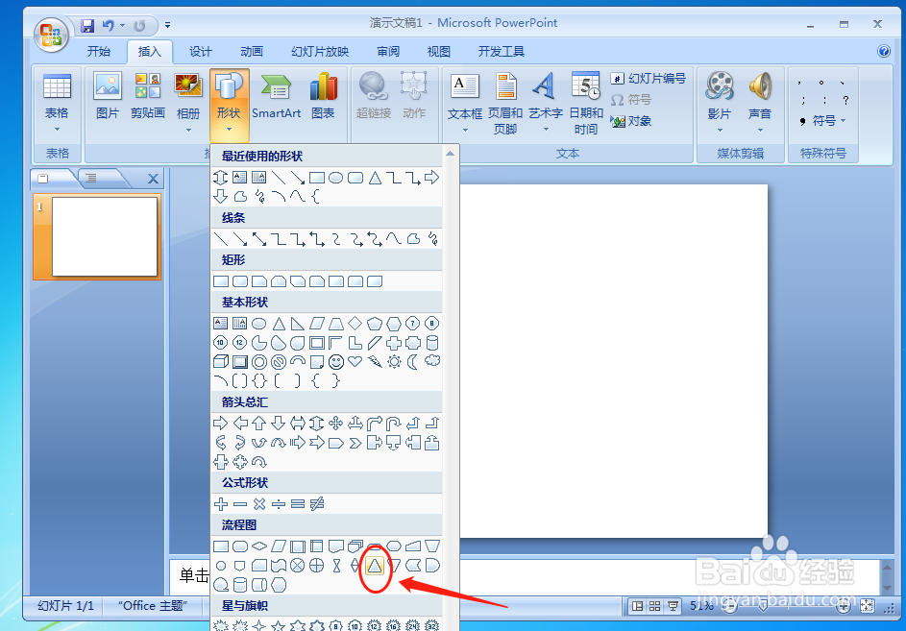
Task: Insert an 对象 object
Action: point(631,121)
